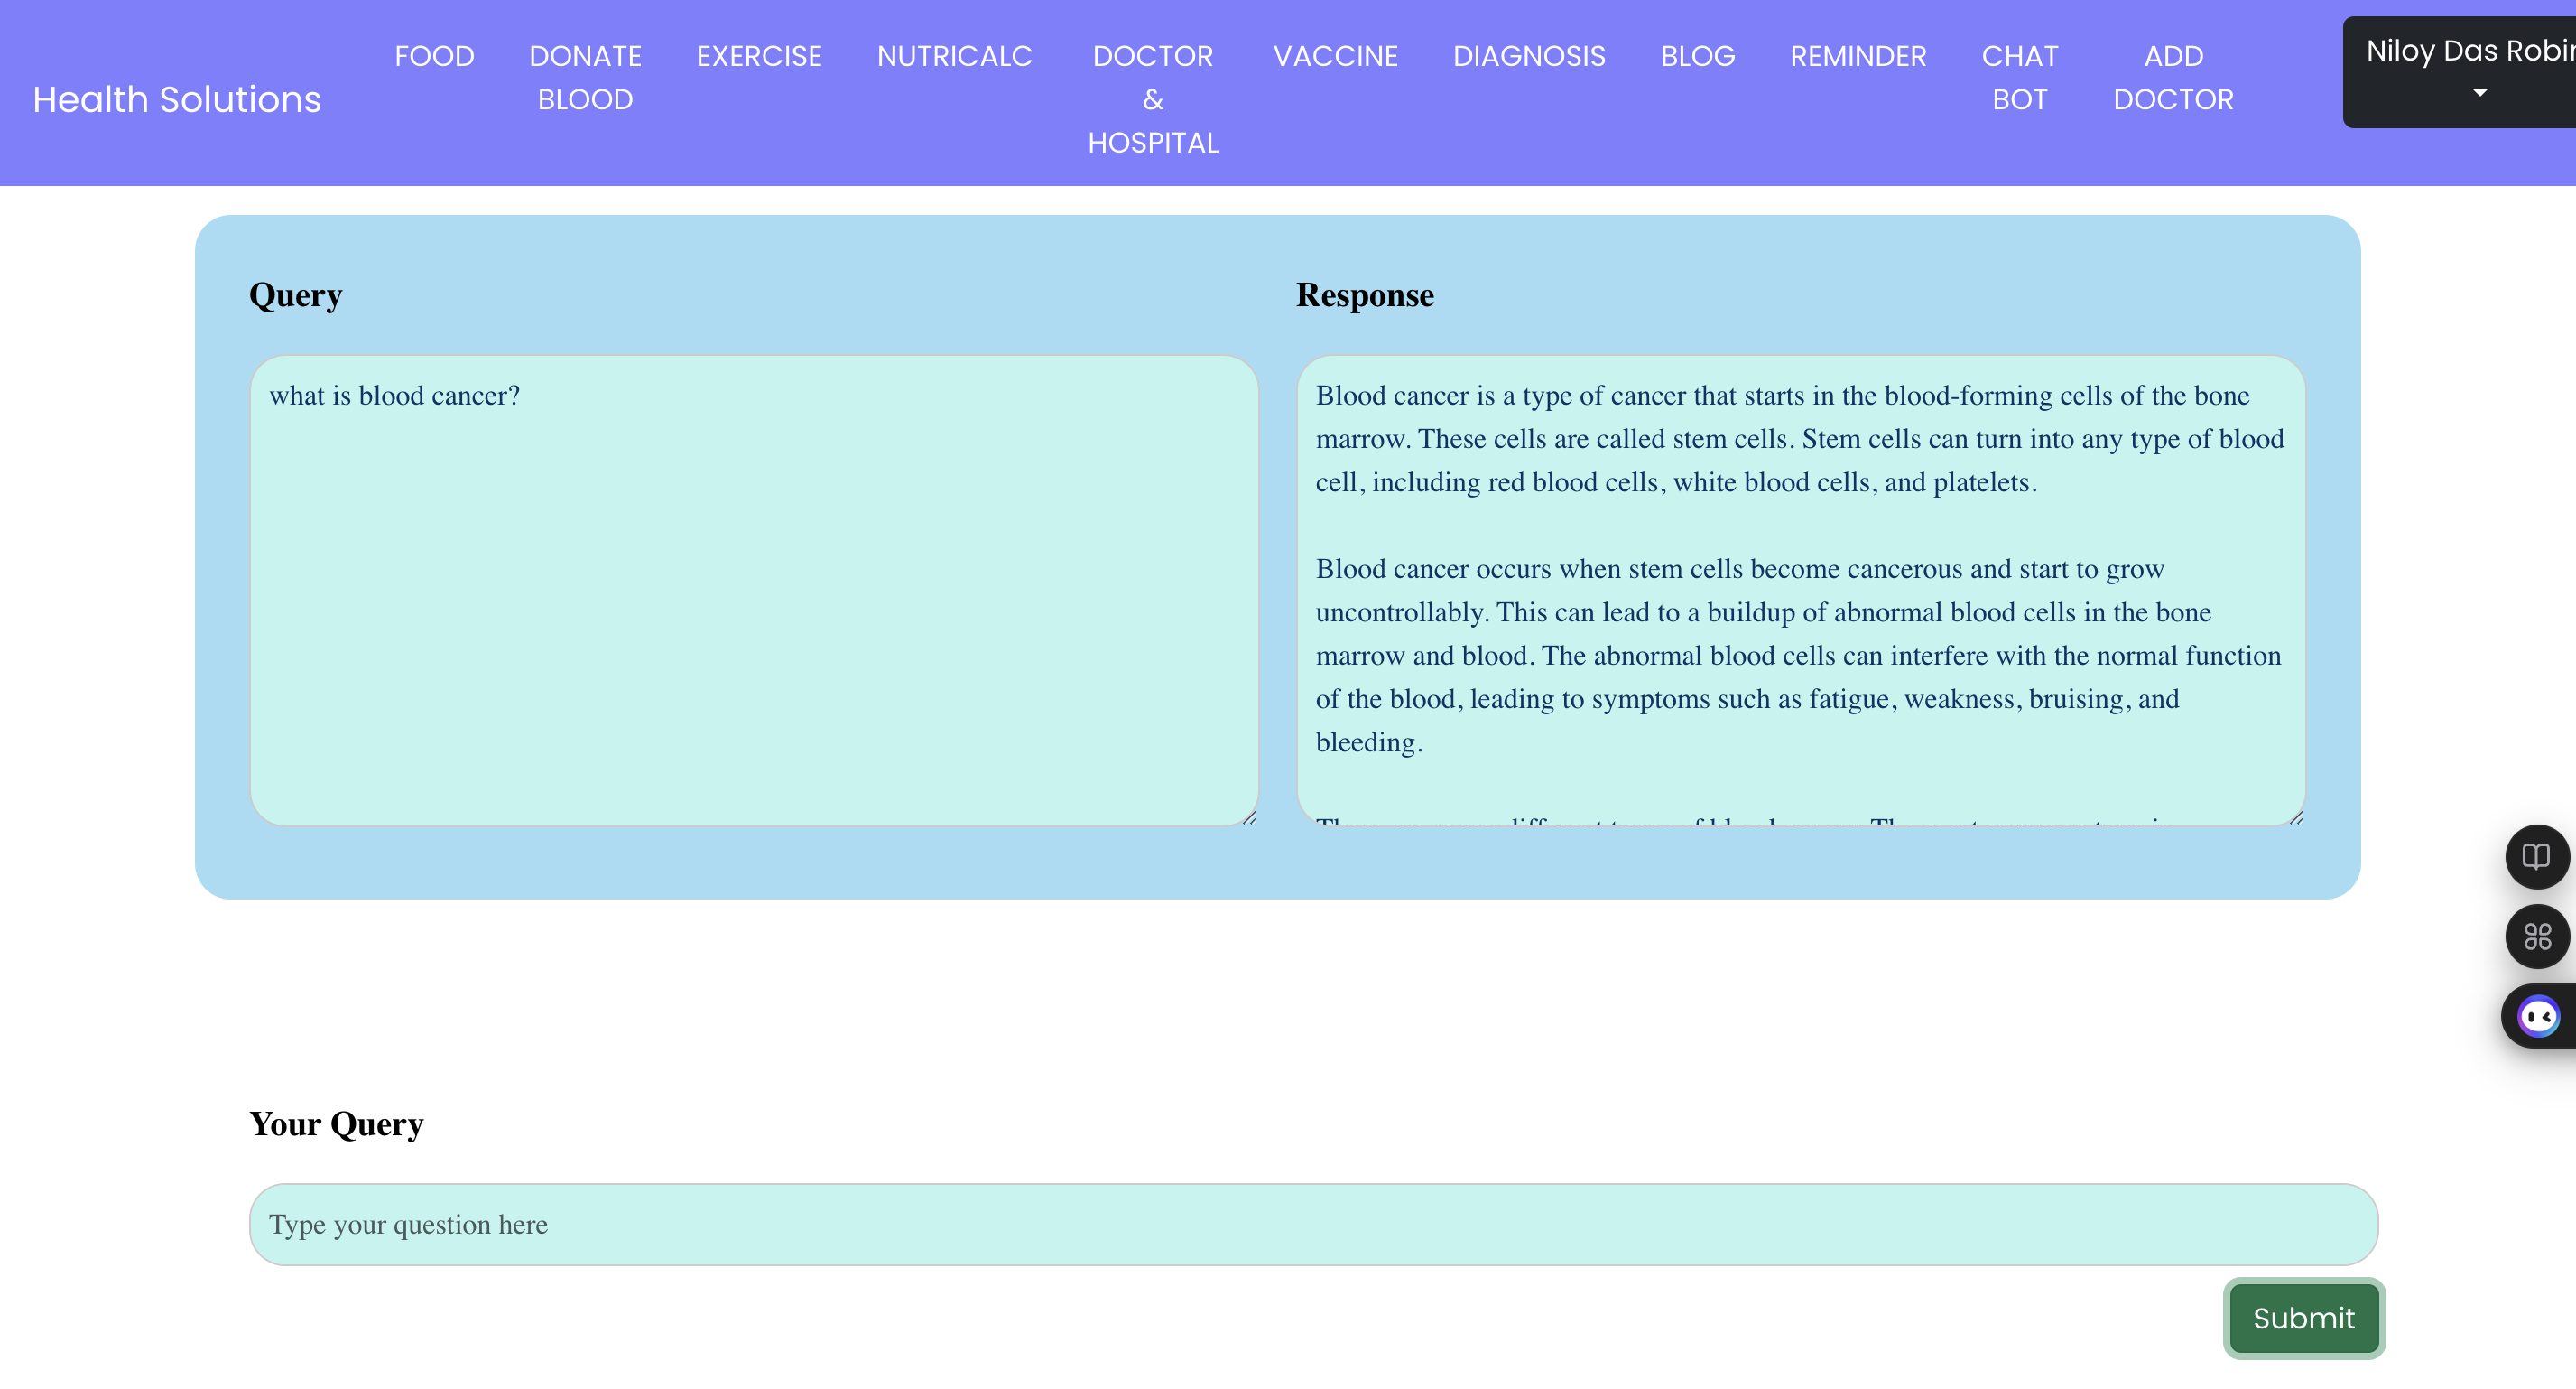Open DOCTOR & HOSPITAL section
Screen dimensions: 2576x1389
click(1152, 99)
